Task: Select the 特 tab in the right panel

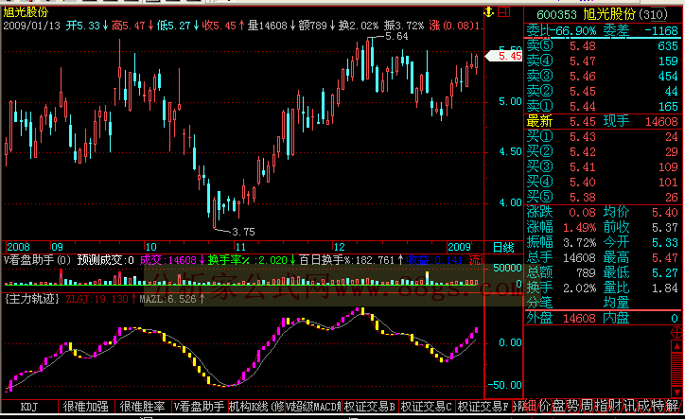Action: 658,406
